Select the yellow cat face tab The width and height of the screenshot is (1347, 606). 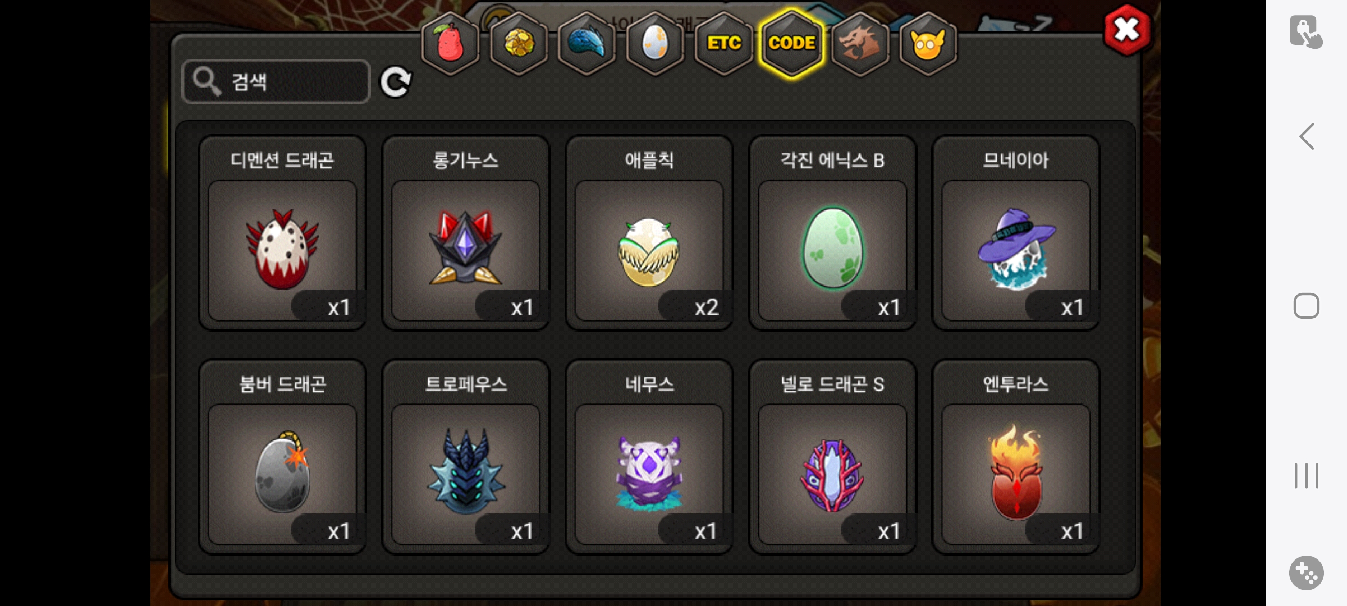[928, 44]
